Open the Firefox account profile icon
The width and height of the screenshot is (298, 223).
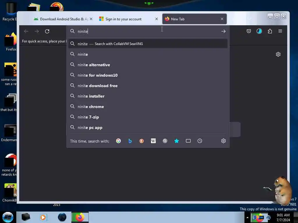pyautogui.click(x=259, y=31)
